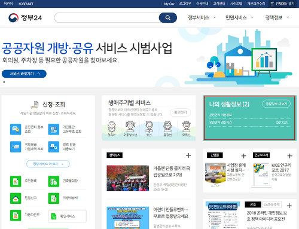Switch to the outlined tab beside 공모

[271, 204]
